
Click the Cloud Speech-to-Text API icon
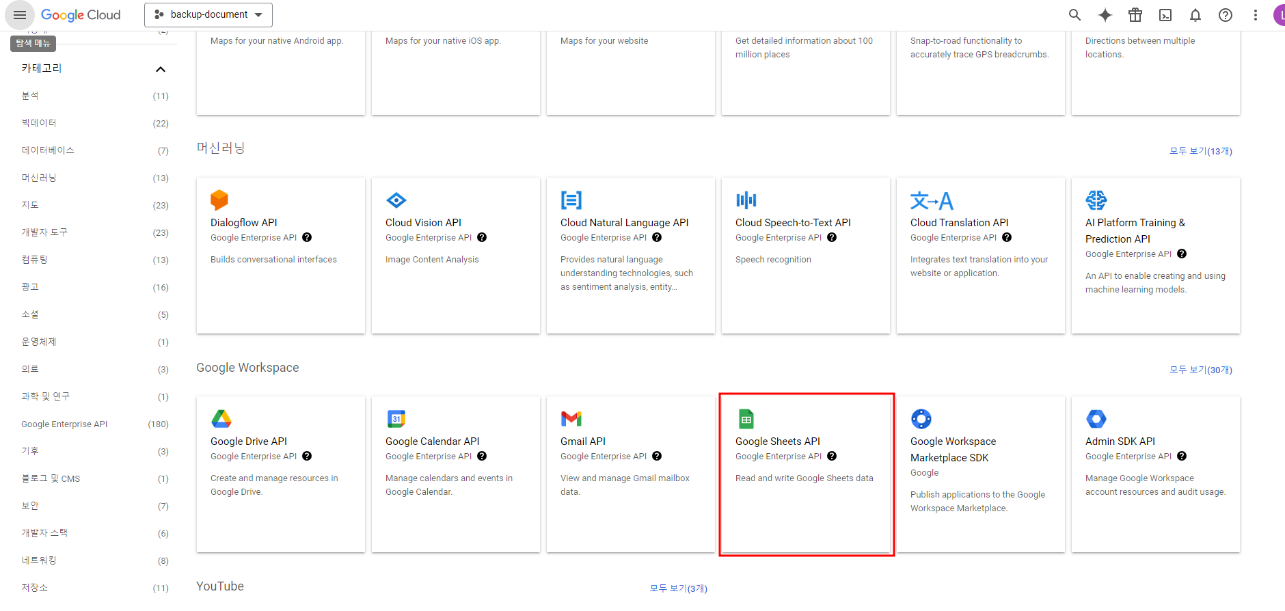(x=746, y=200)
